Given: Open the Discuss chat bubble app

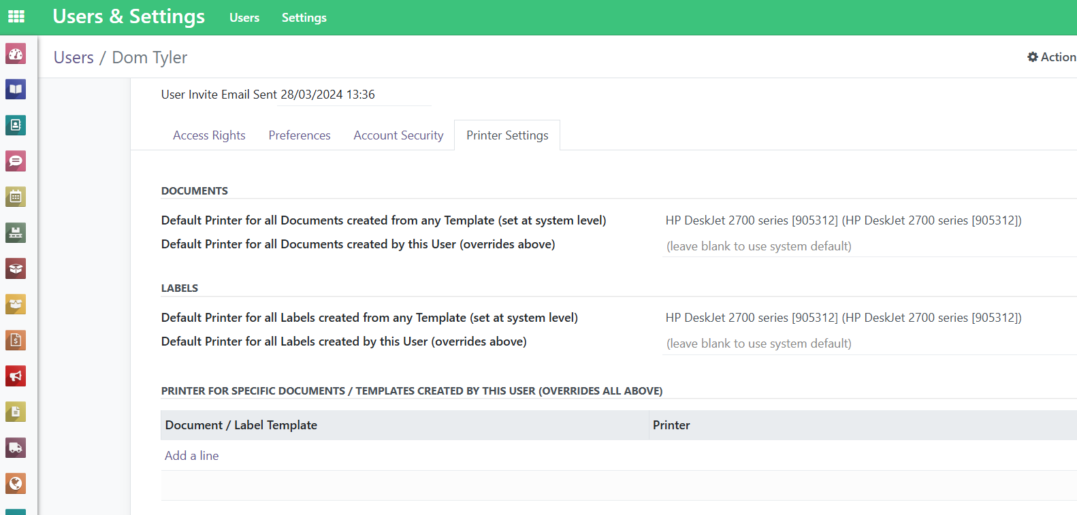Looking at the screenshot, I should tap(16, 161).
